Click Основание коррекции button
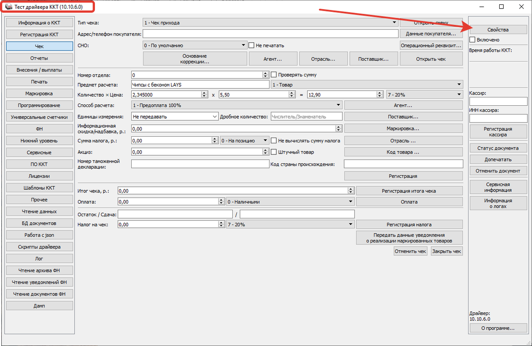The width and height of the screenshot is (532, 346). pos(195,59)
